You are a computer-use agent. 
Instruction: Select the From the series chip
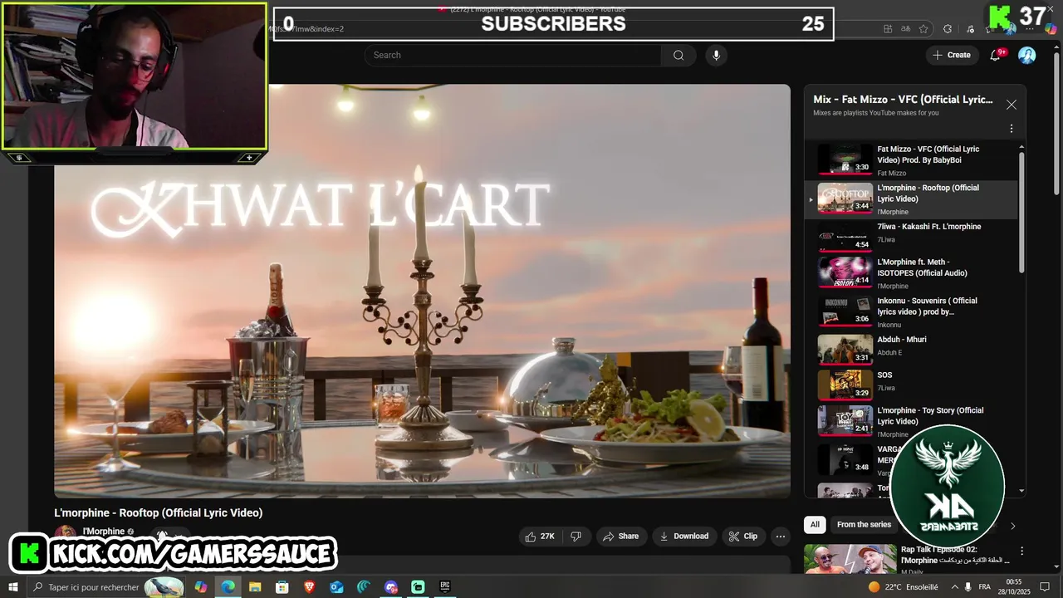pyautogui.click(x=864, y=525)
